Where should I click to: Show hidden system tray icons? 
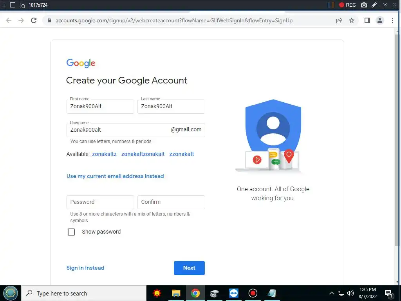(331, 293)
